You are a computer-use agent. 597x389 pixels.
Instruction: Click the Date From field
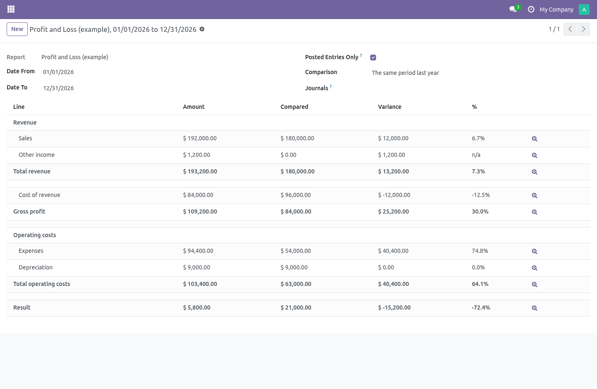(166, 72)
